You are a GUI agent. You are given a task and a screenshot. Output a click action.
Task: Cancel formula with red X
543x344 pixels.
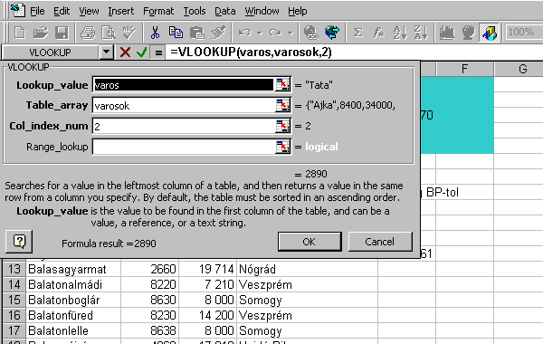coord(125,53)
